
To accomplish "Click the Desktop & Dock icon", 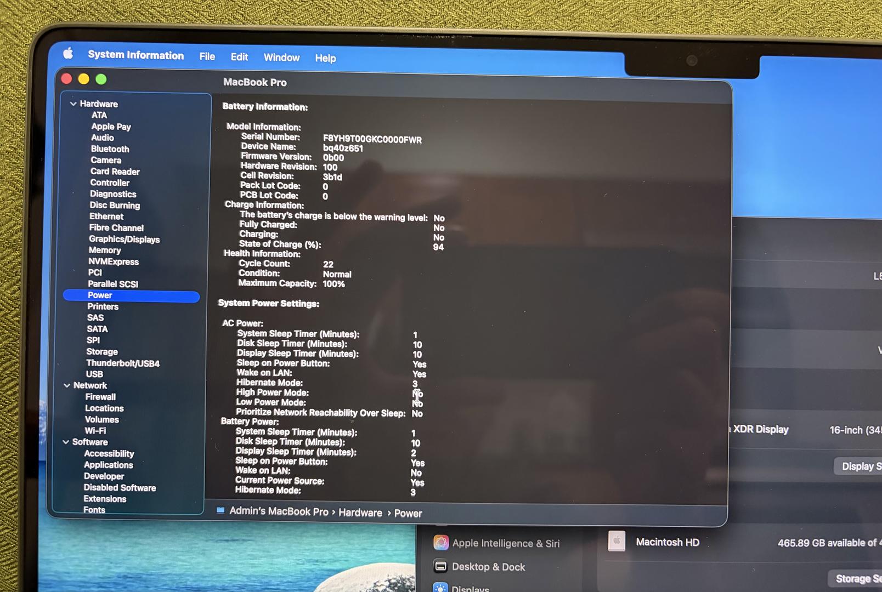I will pyautogui.click(x=440, y=566).
